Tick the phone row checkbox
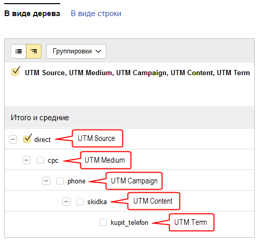Image resolution: width=264 pixels, height=242 pixels. [x=60, y=181]
